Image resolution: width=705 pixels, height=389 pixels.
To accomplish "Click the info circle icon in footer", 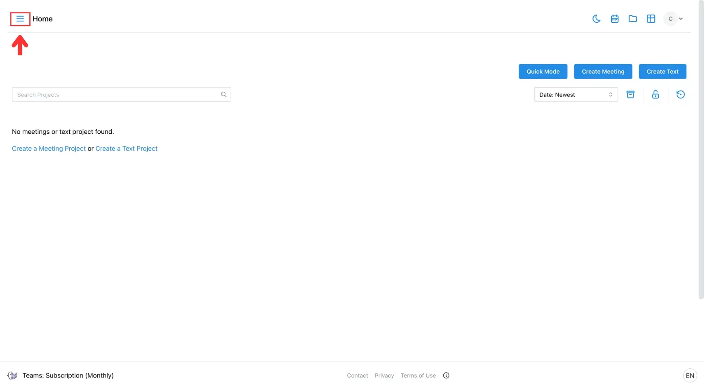I will click(x=446, y=375).
